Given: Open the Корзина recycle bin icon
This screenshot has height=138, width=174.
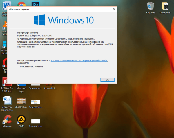Looking at the screenshot, I should click(x=151, y=8).
